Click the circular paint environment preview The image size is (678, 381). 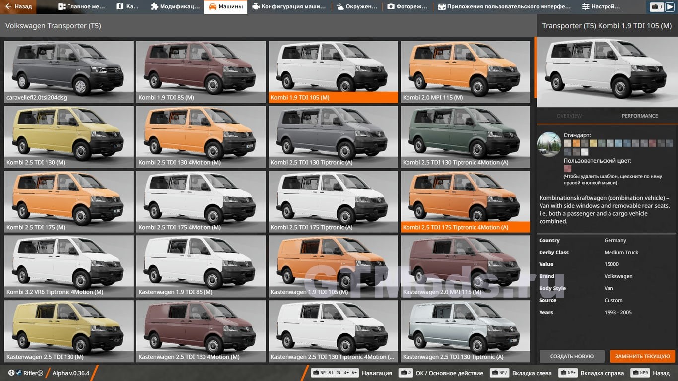(x=549, y=144)
